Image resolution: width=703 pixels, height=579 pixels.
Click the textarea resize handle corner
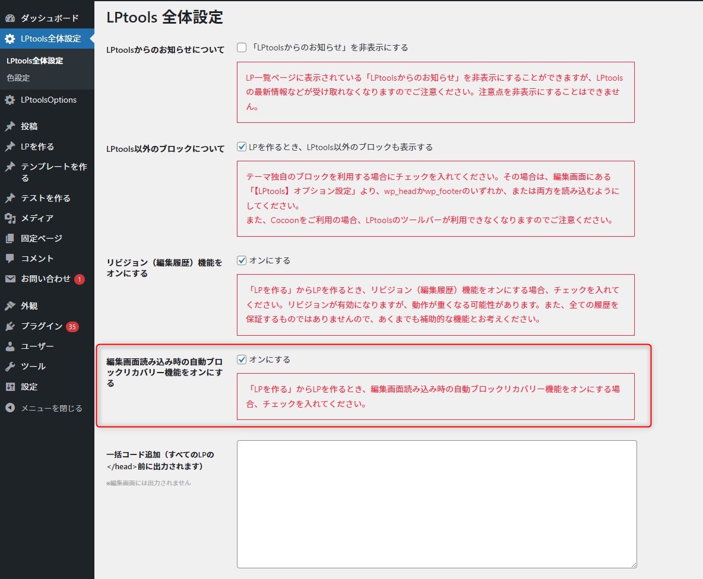point(634,565)
